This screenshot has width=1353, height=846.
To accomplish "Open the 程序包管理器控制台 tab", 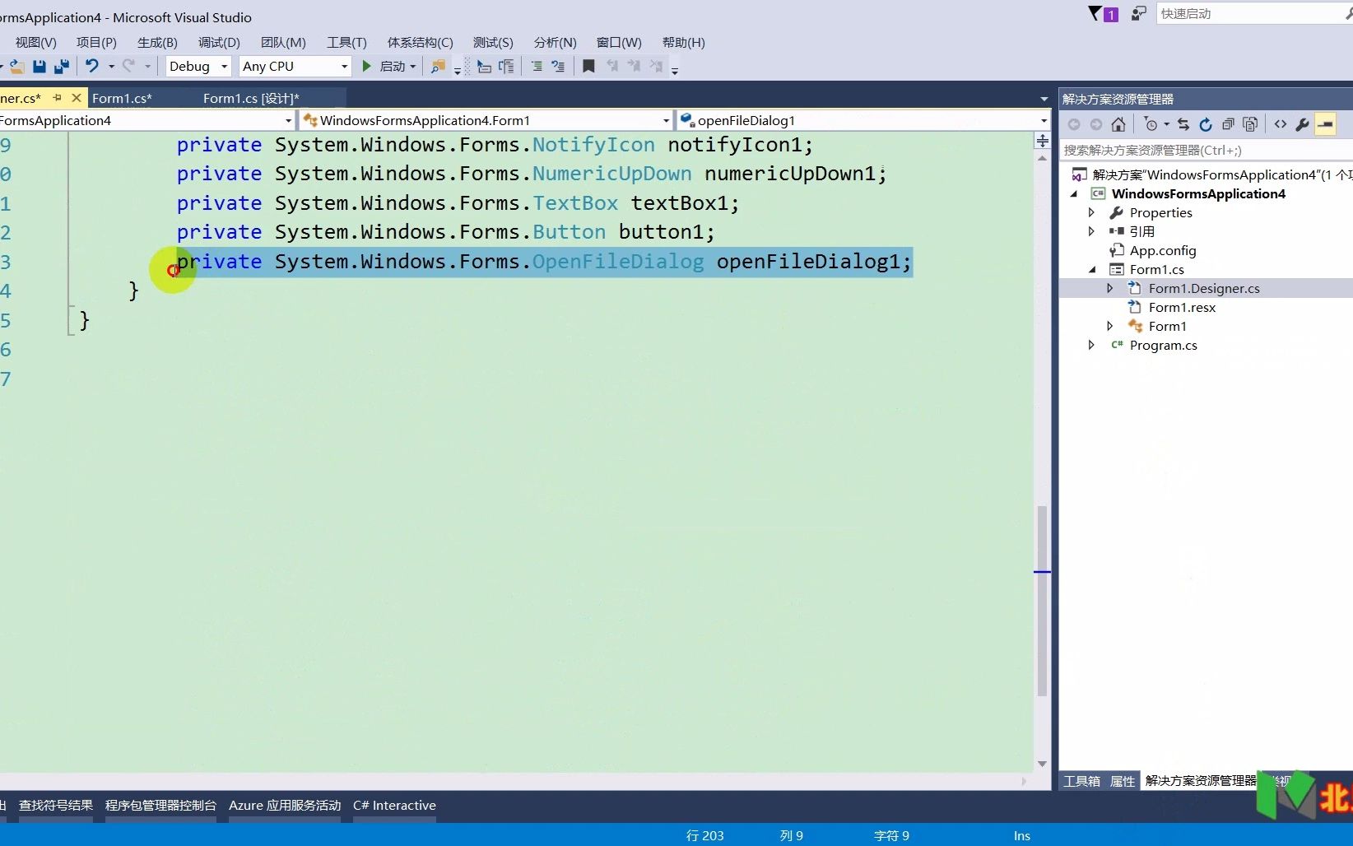I will coord(160,806).
